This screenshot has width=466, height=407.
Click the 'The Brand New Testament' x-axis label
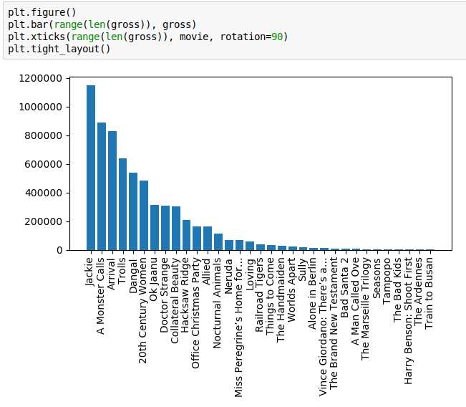point(334,323)
